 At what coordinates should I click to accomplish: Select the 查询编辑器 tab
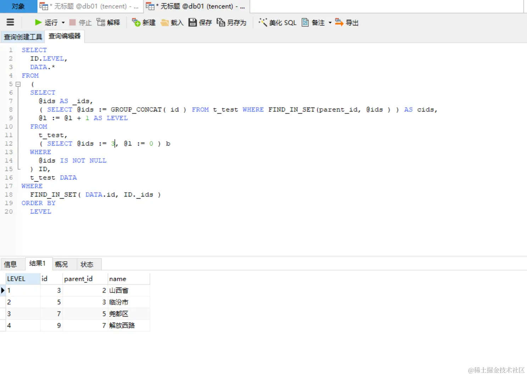(x=65, y=36)
